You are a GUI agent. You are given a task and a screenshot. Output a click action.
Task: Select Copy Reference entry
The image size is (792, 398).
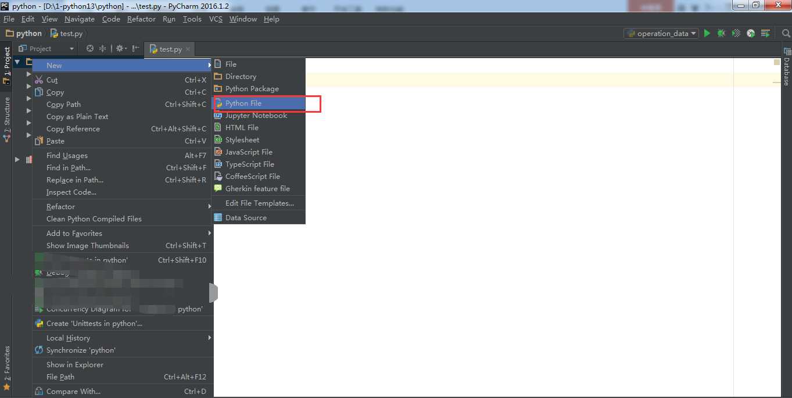(123, 128)
